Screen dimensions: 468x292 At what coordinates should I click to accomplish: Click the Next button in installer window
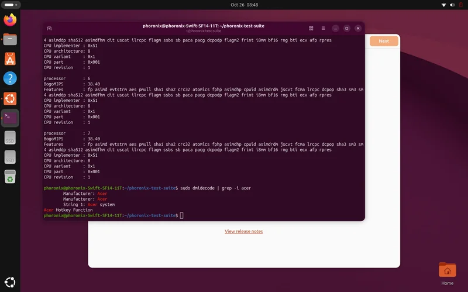(x=384, y=41)
